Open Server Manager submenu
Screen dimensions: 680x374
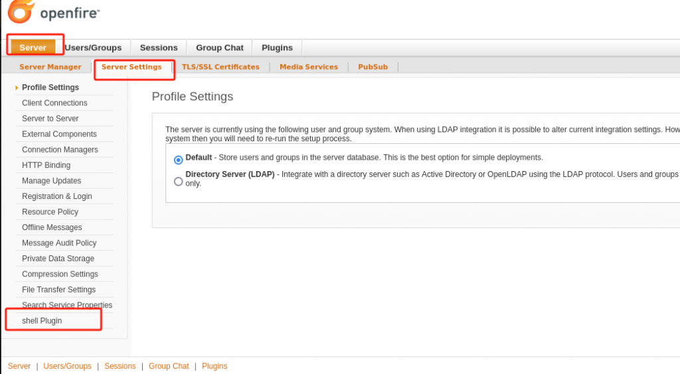tap(50, 67)
